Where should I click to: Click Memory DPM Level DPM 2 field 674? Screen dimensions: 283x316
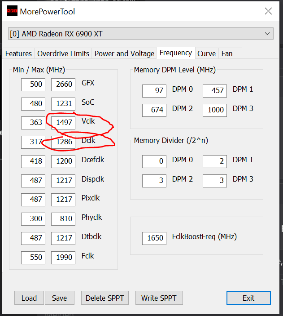click(154, 110)
